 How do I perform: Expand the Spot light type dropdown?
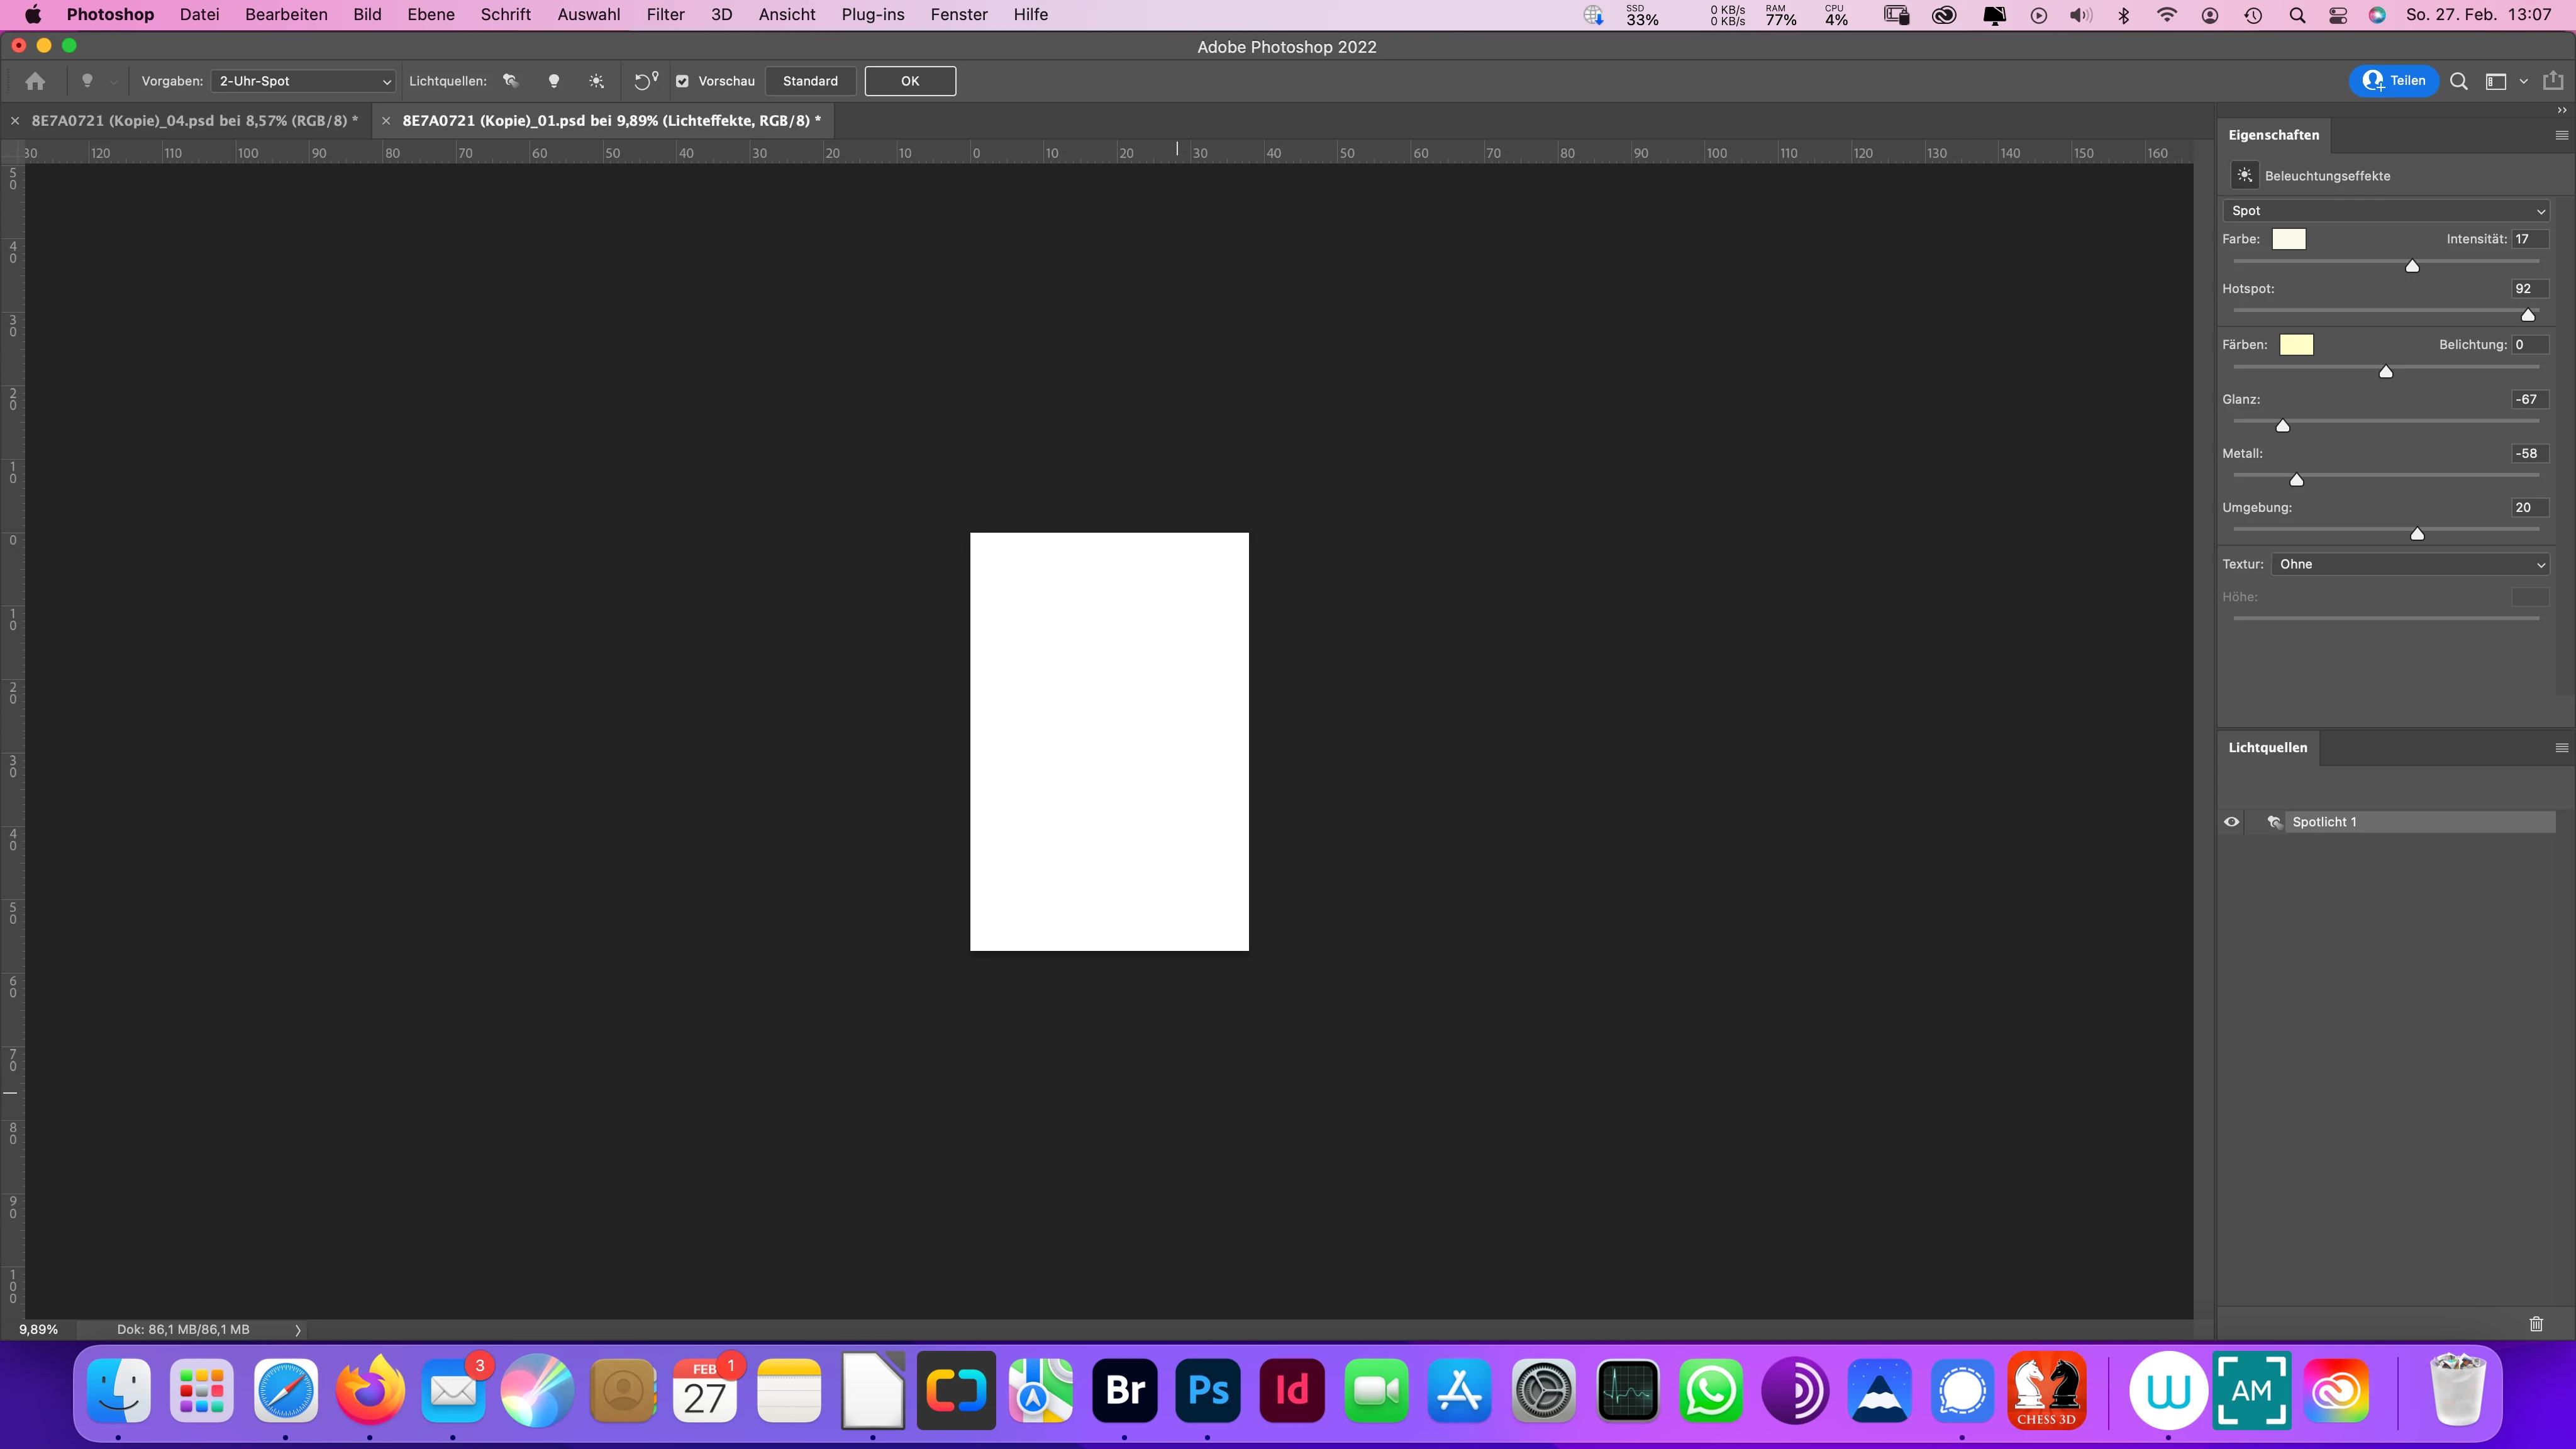2385,211
